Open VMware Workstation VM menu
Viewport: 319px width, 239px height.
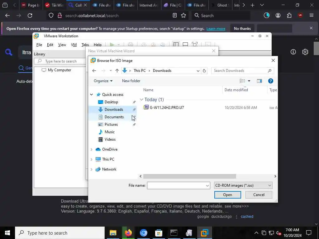(74, 45)
